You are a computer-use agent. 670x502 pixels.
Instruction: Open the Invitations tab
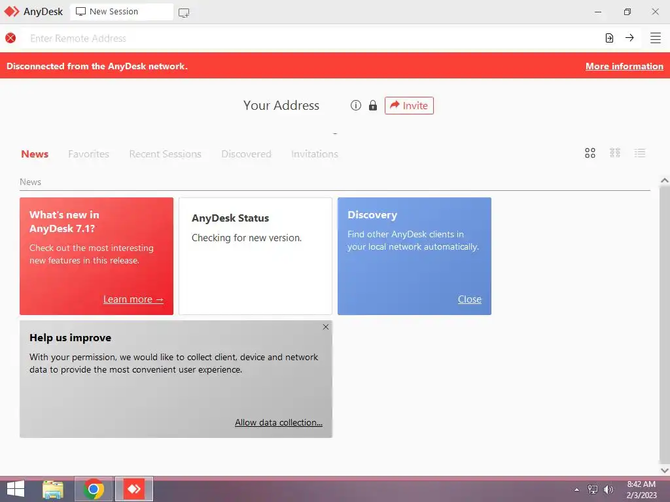tap(315, 154)
